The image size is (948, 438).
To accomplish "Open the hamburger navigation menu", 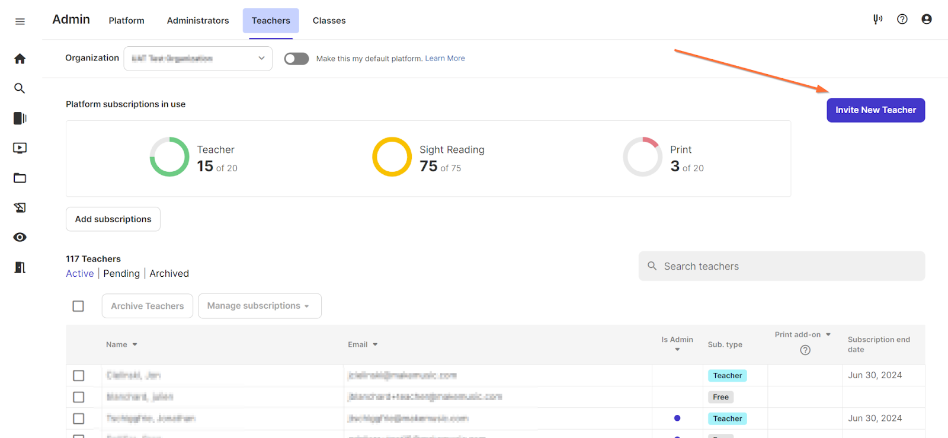I will 20,21.
